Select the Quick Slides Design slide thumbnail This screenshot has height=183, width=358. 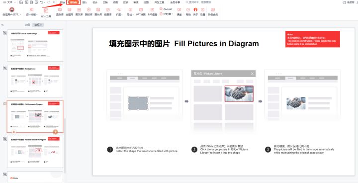(x=35, y=45)
